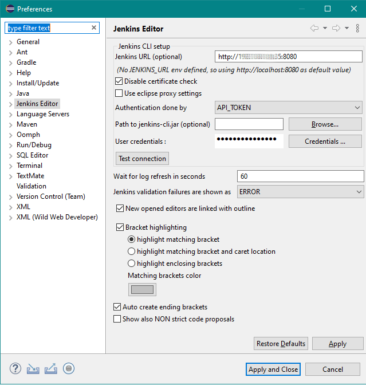
Task: Select Version Control (Team) page
Action: pos(51,197)
